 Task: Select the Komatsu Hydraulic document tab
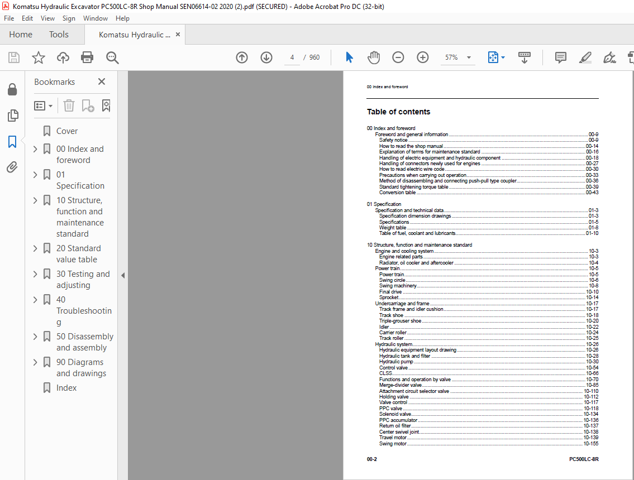click(x=134, y=35)
